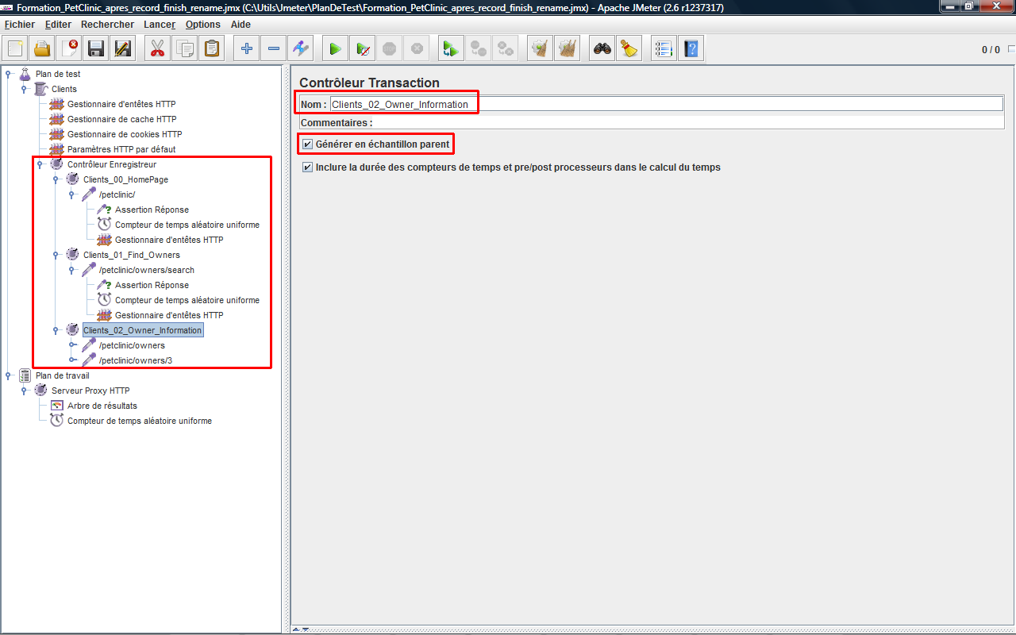The width and height of the screenshot is (1016, 635).
Task: Open Search with the binoculars icon
Action: (x=602, y=49)
